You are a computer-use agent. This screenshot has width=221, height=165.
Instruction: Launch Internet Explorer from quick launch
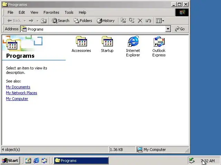pos(36,161)
